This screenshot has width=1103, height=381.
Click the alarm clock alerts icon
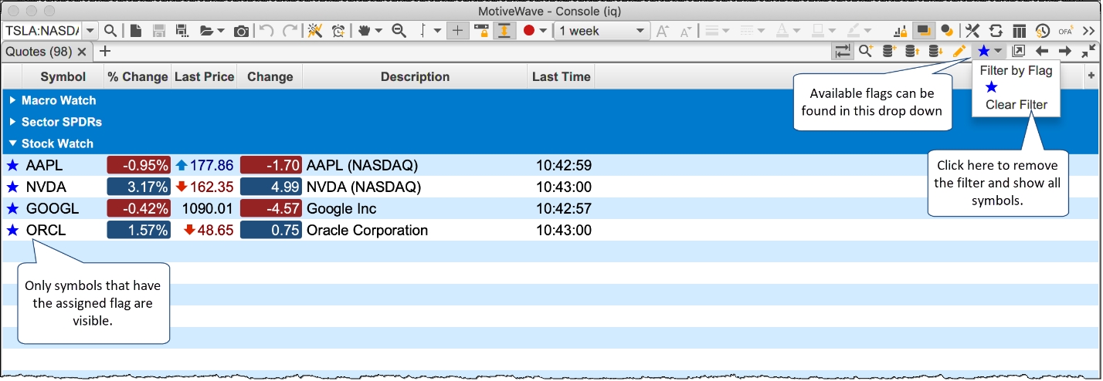coord(338,31)
